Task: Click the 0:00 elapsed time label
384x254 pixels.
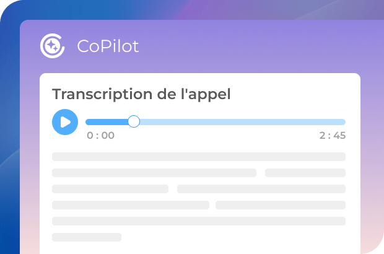Action: 100,136
